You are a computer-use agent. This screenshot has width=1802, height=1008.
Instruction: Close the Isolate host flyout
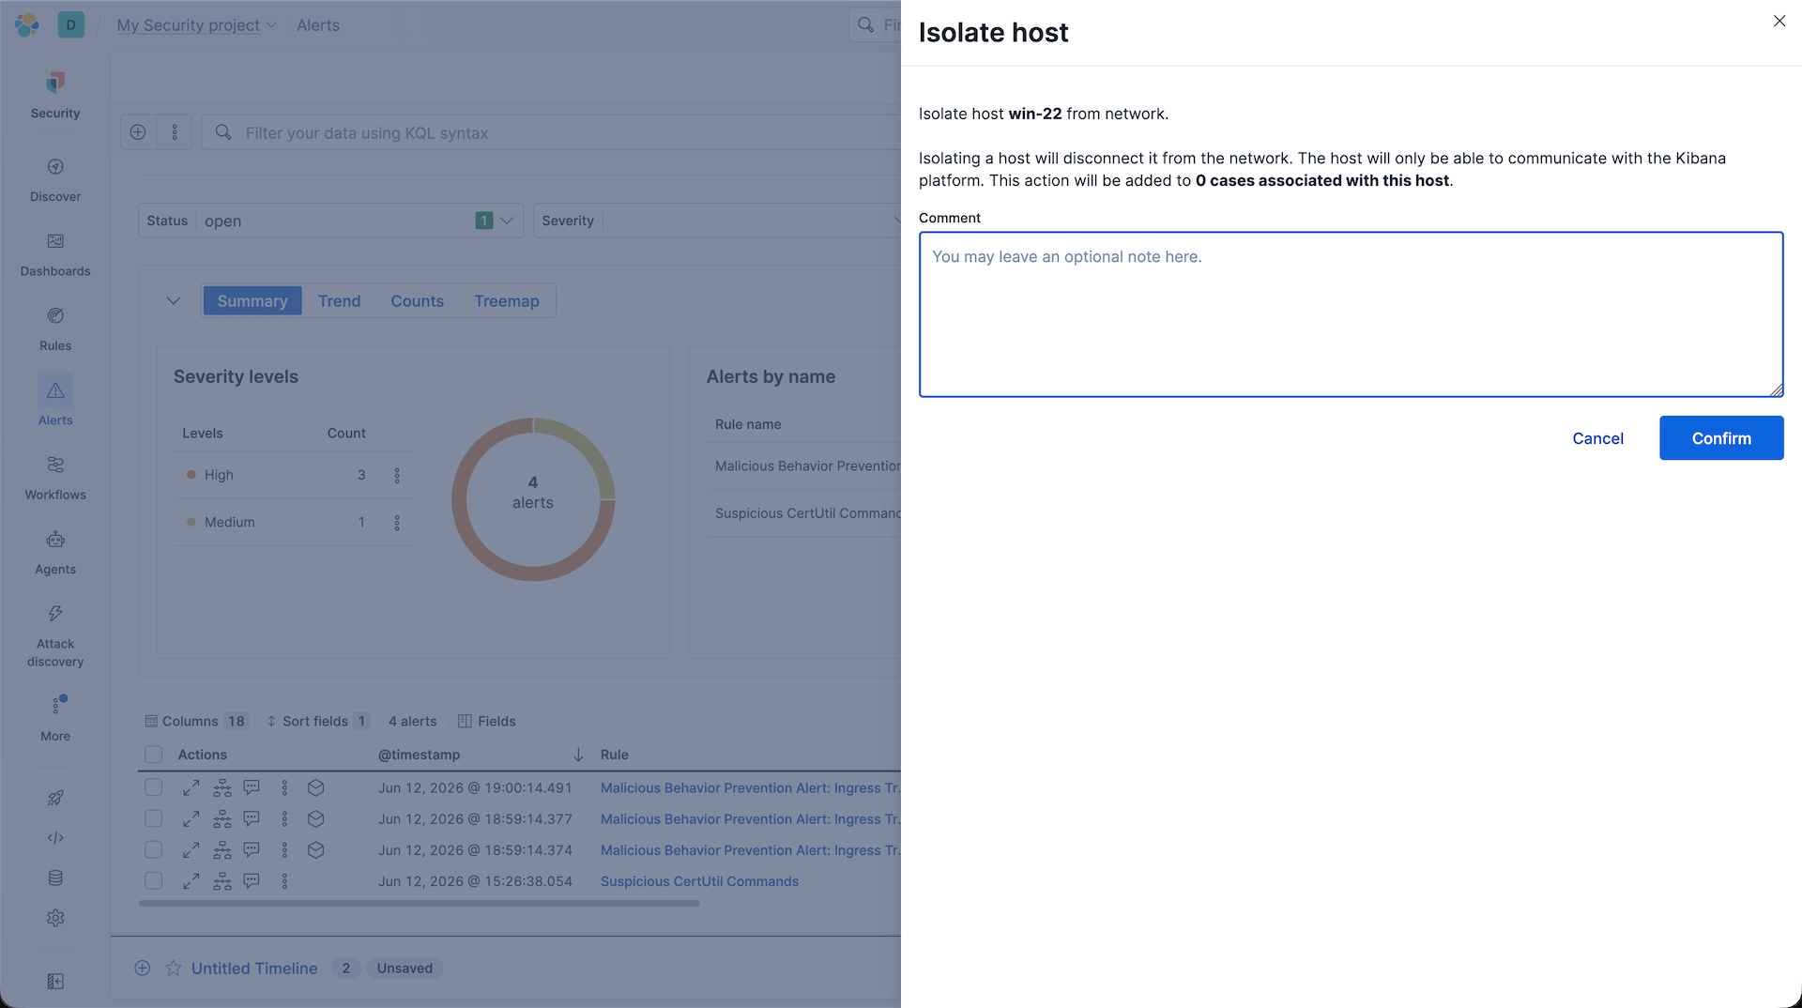(x=1779, y=21)
